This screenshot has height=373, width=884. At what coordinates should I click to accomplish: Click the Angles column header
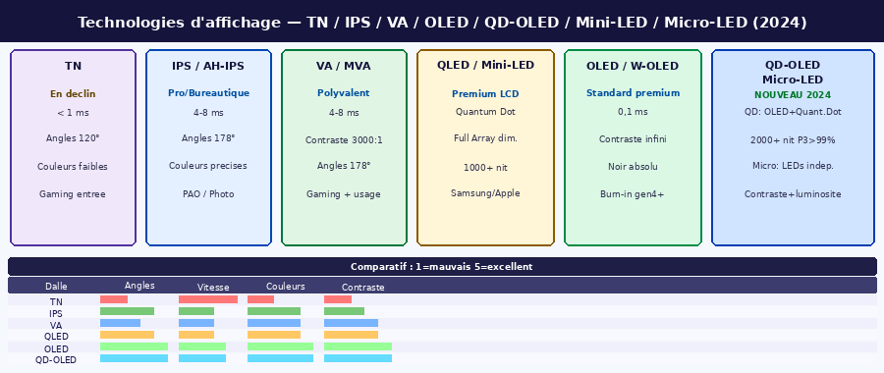pyautogui.click(x=139, y=286)
